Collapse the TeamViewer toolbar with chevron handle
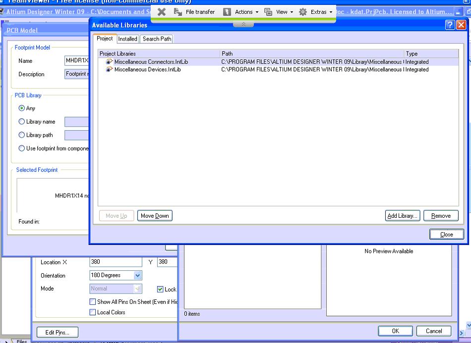 243,24
